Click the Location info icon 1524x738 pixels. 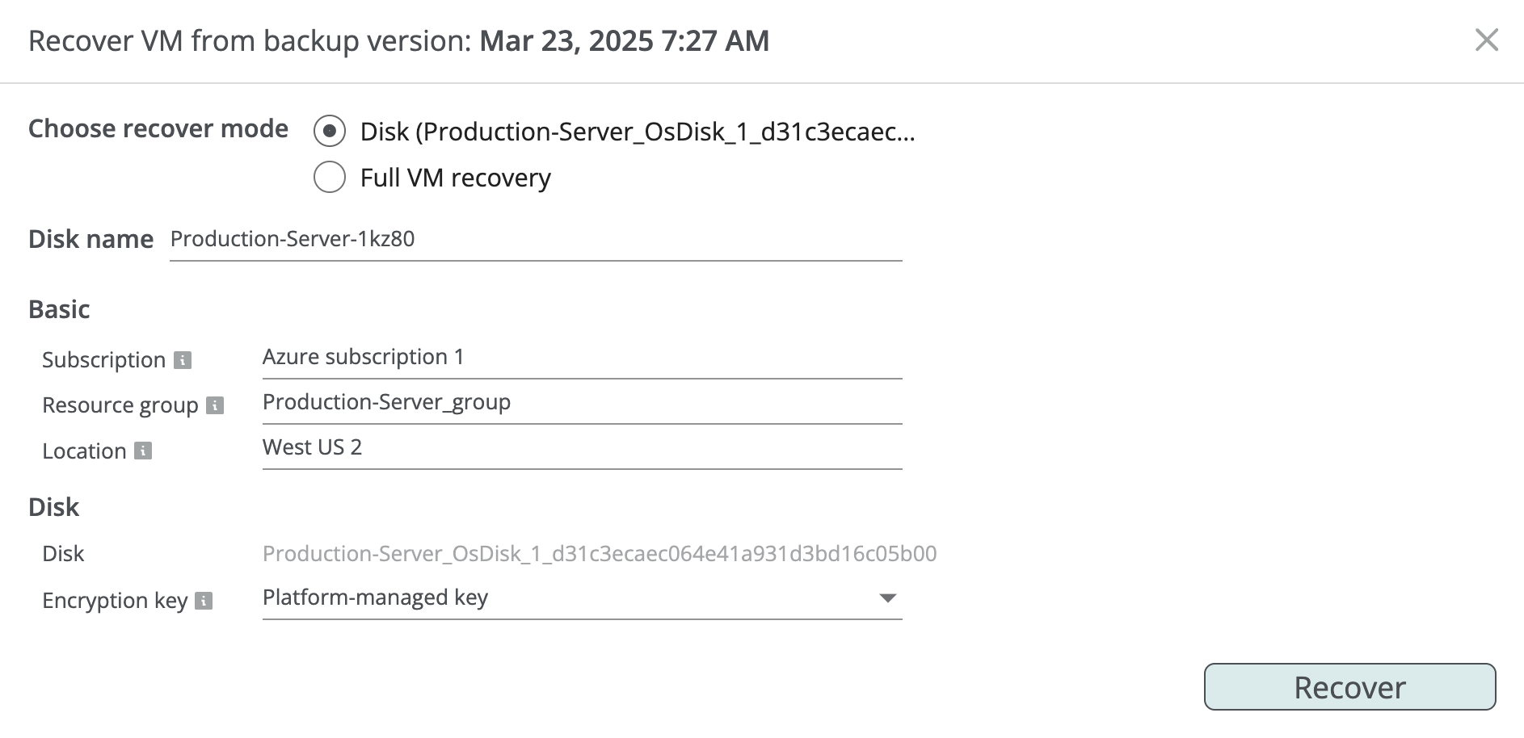pyautogui.click(x=143, y=451)
